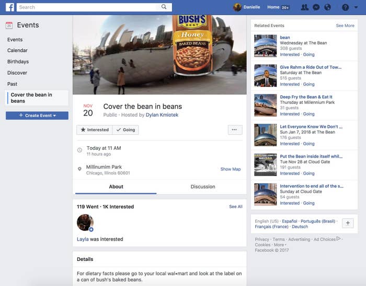Expand the More footer menu
The height and width of the screenshot is (286, 366).
tap(280, 245)
